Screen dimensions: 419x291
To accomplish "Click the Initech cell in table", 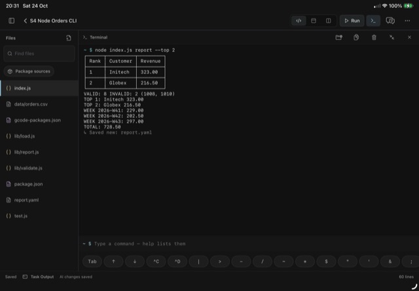I will 119,72.
